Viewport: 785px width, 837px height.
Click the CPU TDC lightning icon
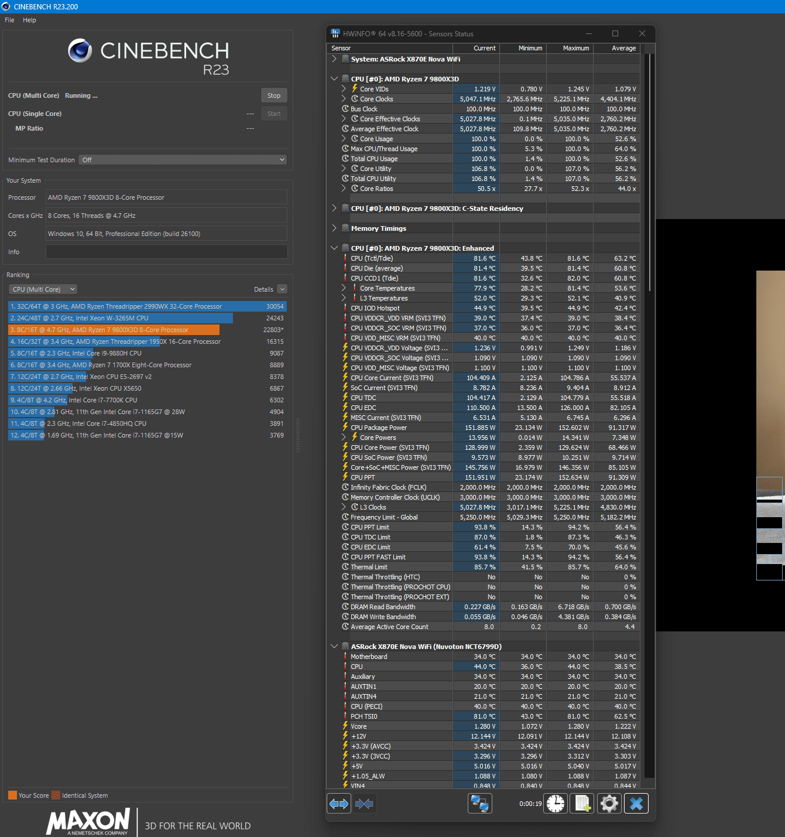(345, 397)
